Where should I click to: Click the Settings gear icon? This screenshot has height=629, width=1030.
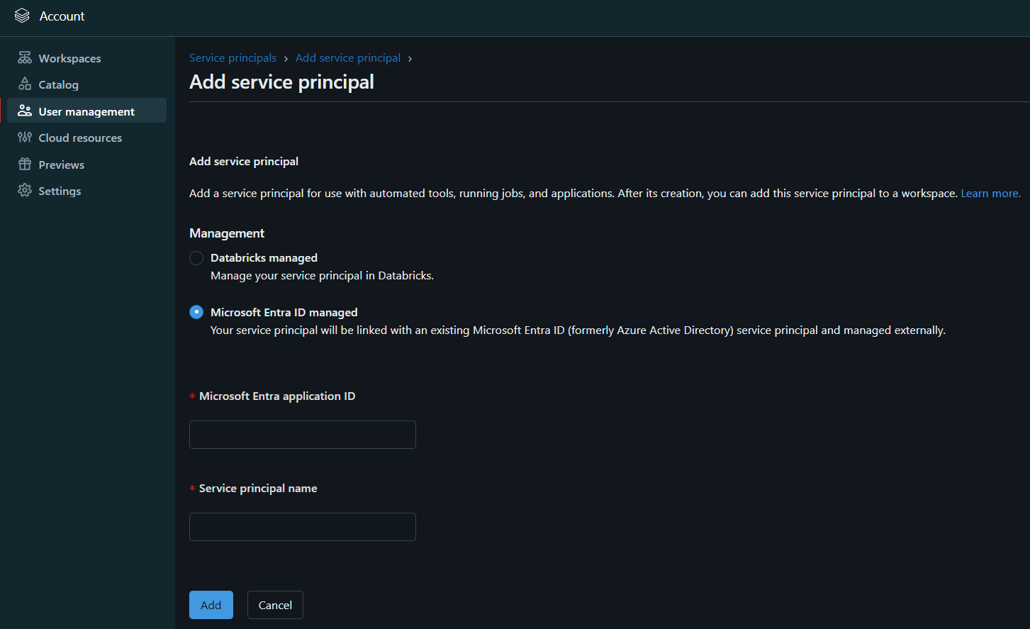25,190
